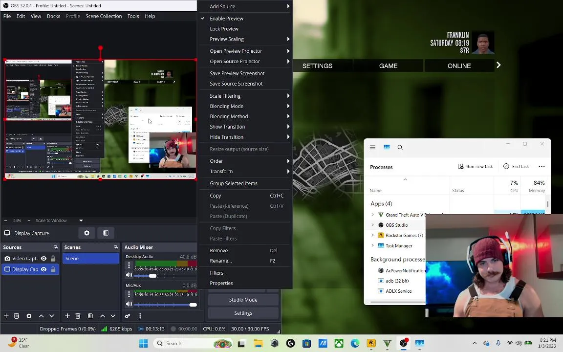The height and width of the screenshot is (352, 563).
Task: Open the Scene Collection menu
Action: click(x=104, y=16)
